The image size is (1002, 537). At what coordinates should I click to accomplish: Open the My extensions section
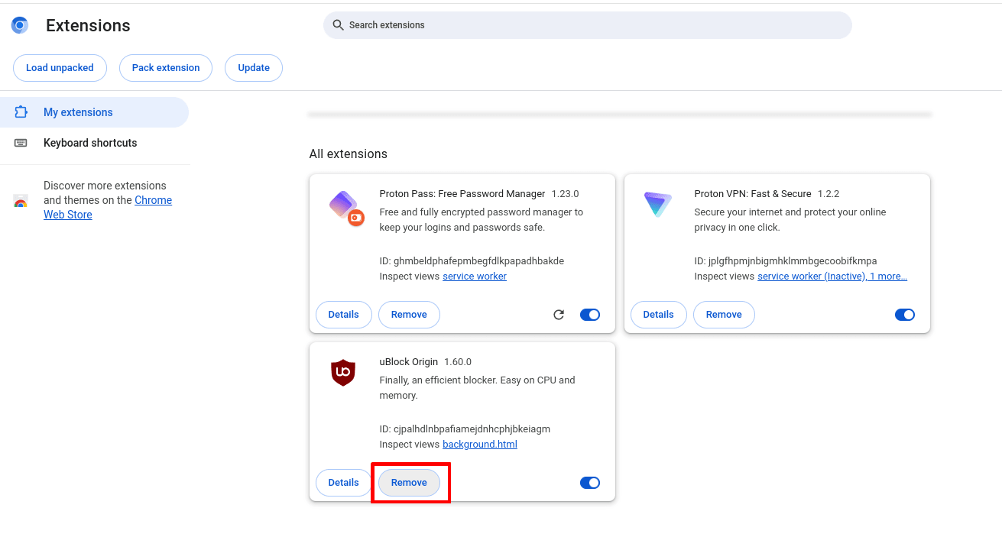(x=94, y=112)
